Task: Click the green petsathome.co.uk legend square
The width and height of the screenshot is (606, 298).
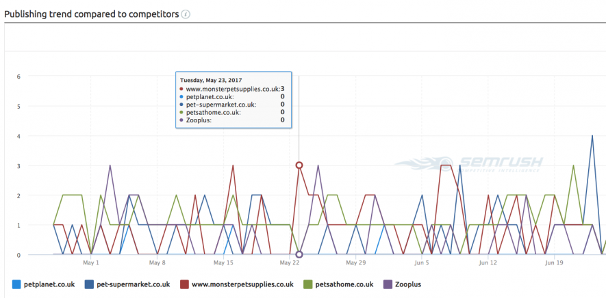Action: point(307,284)
